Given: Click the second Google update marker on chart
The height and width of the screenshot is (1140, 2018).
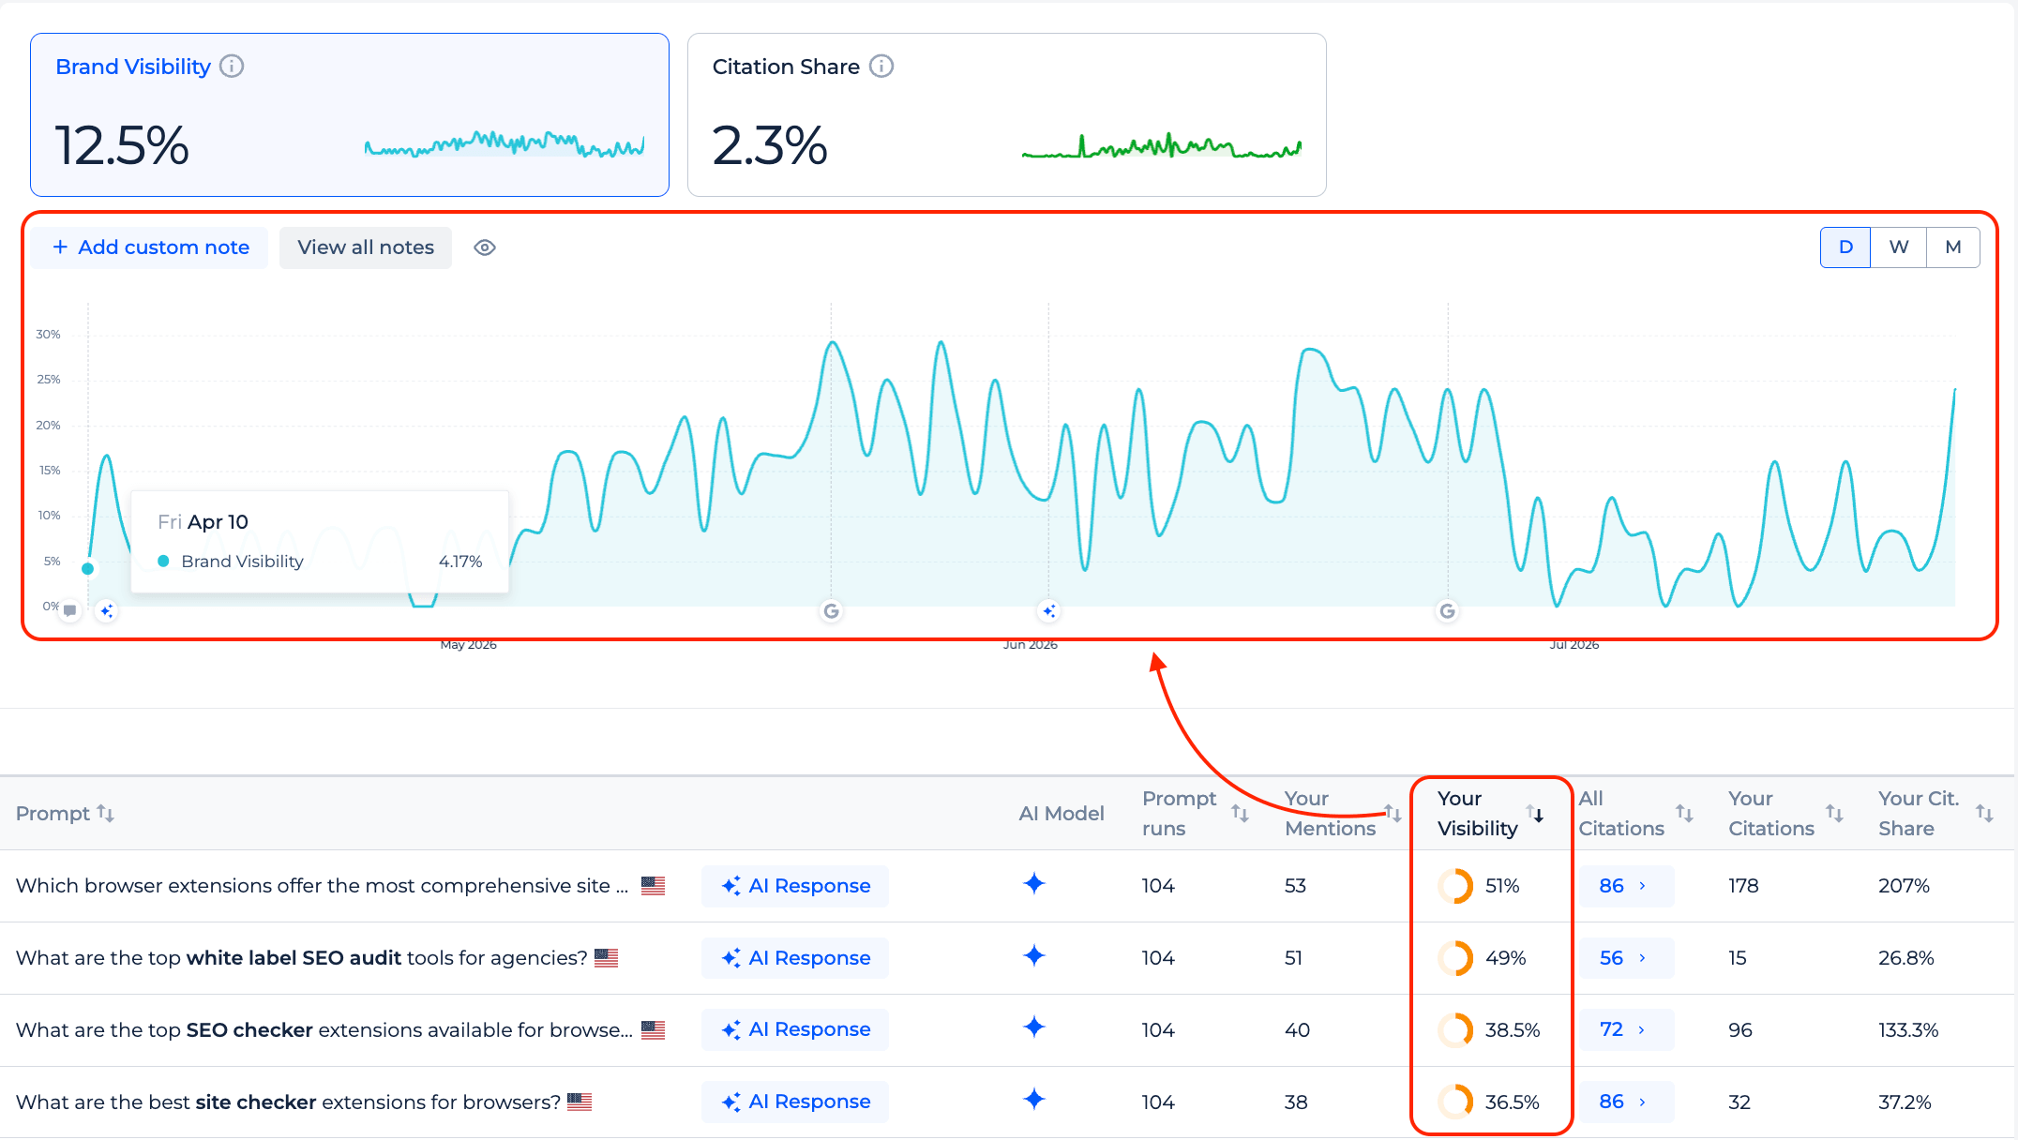Looking at the screenshot, I should [x=1448, y=611].
